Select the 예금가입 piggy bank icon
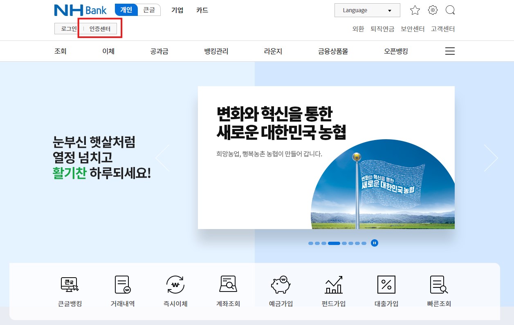 pyautogui.click(x=281, y=290)
